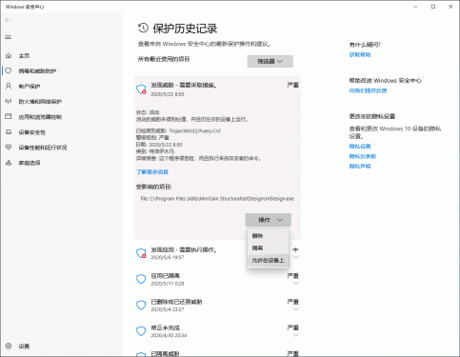
Task: Open the 隐私声明 link
Action: pyautogui.click(x=360, y=166)
